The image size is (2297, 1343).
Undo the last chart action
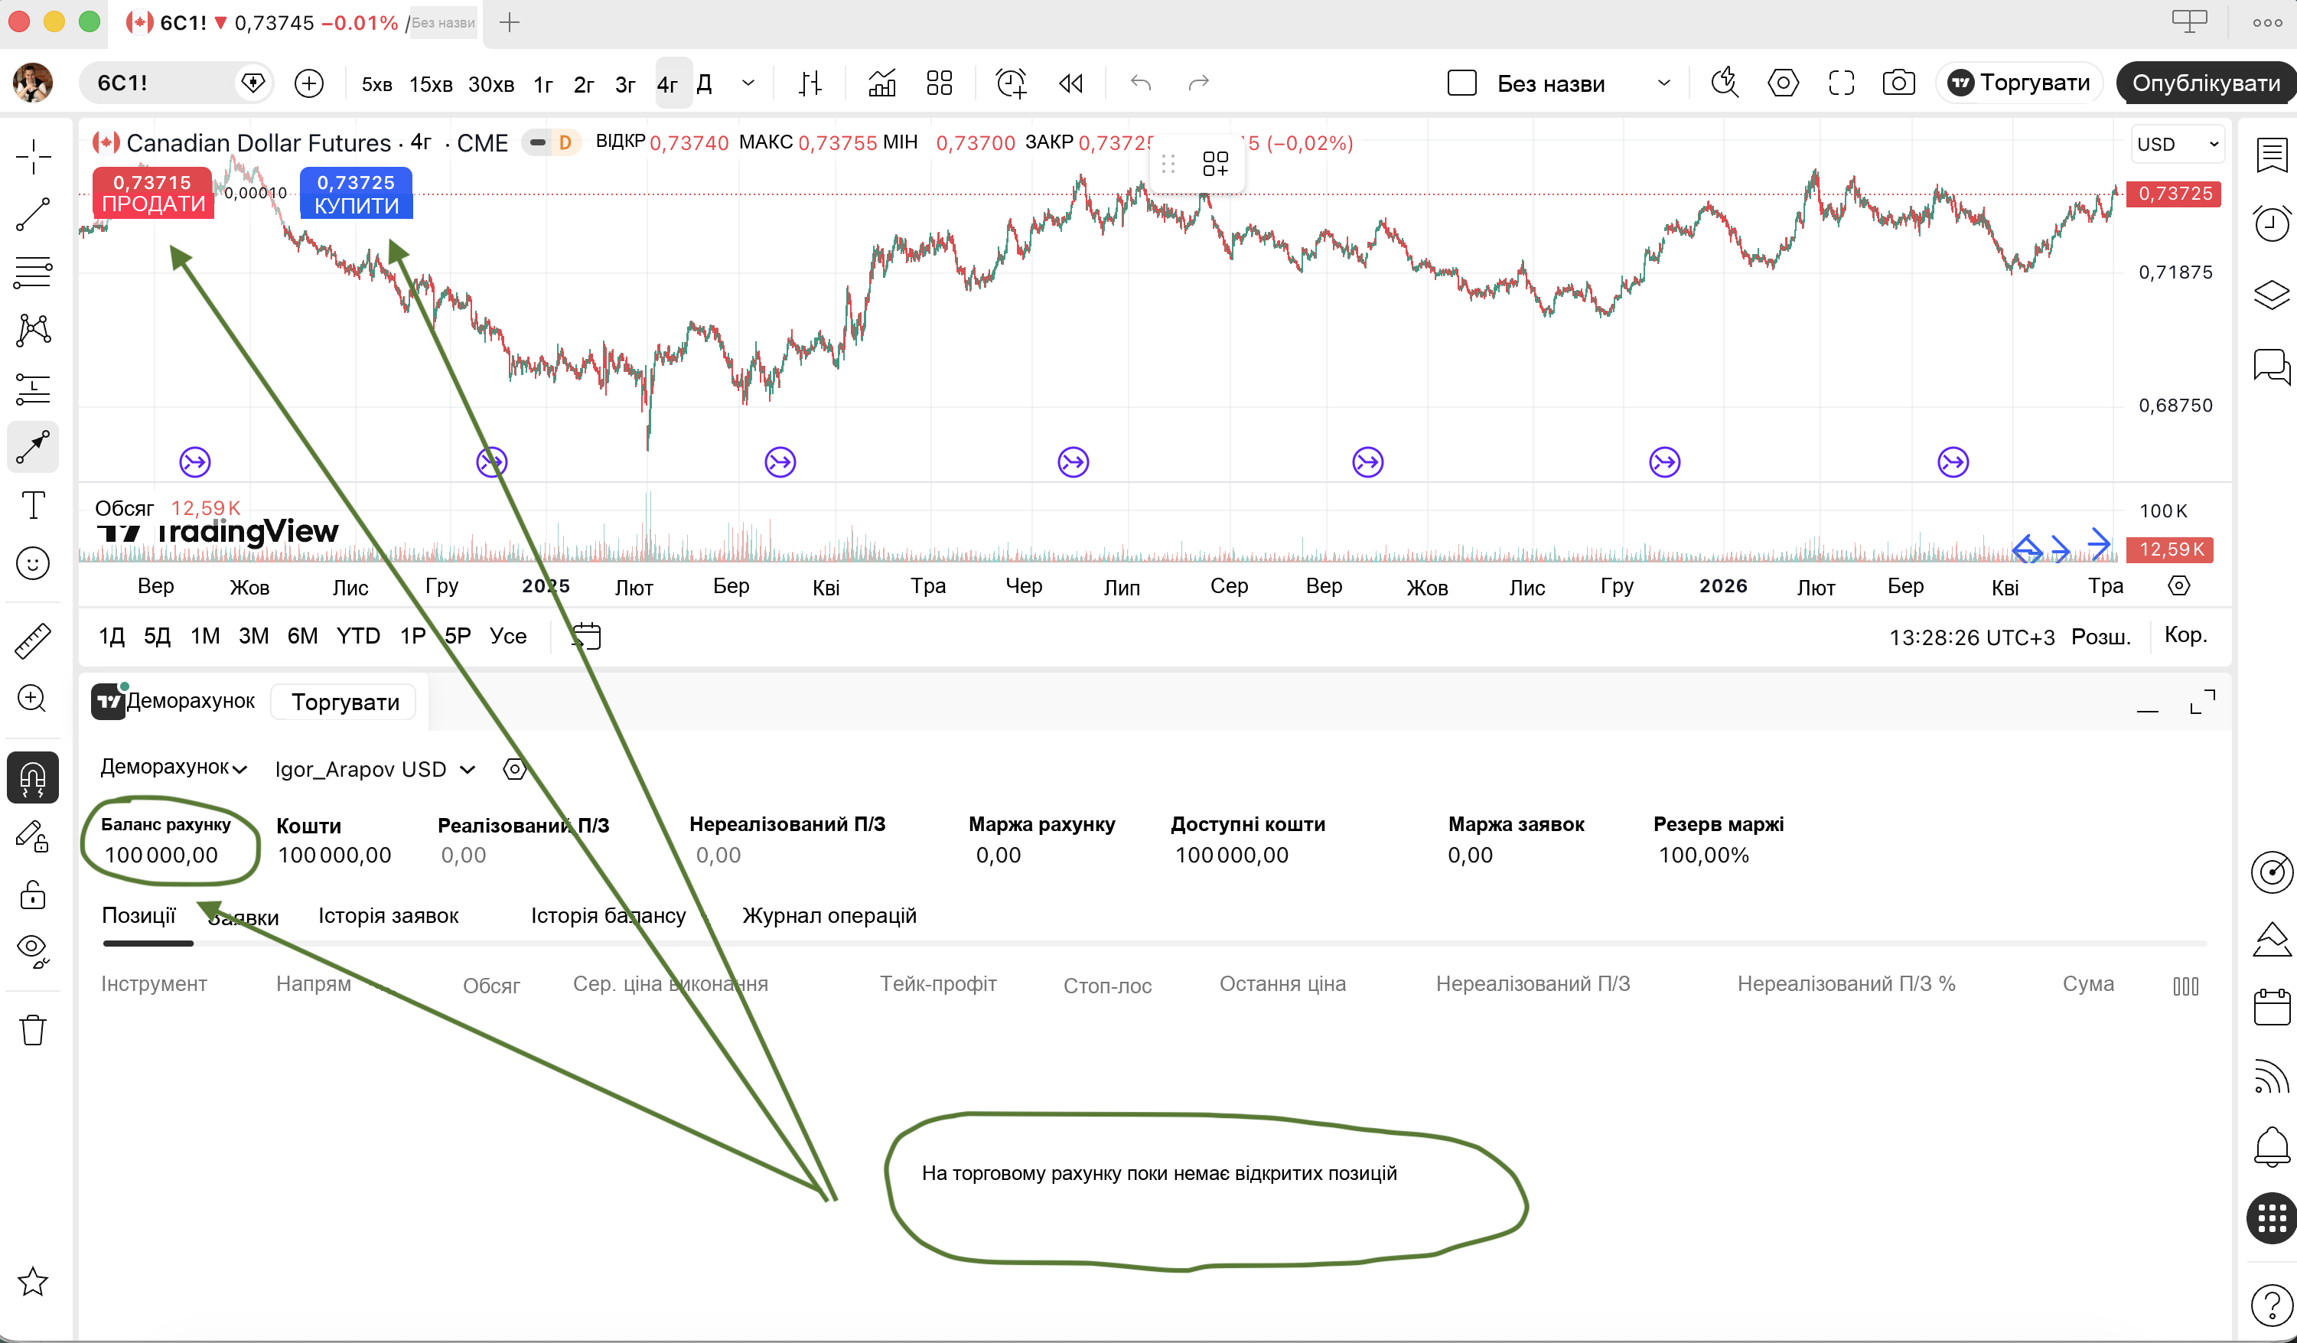pos(1140,83)
